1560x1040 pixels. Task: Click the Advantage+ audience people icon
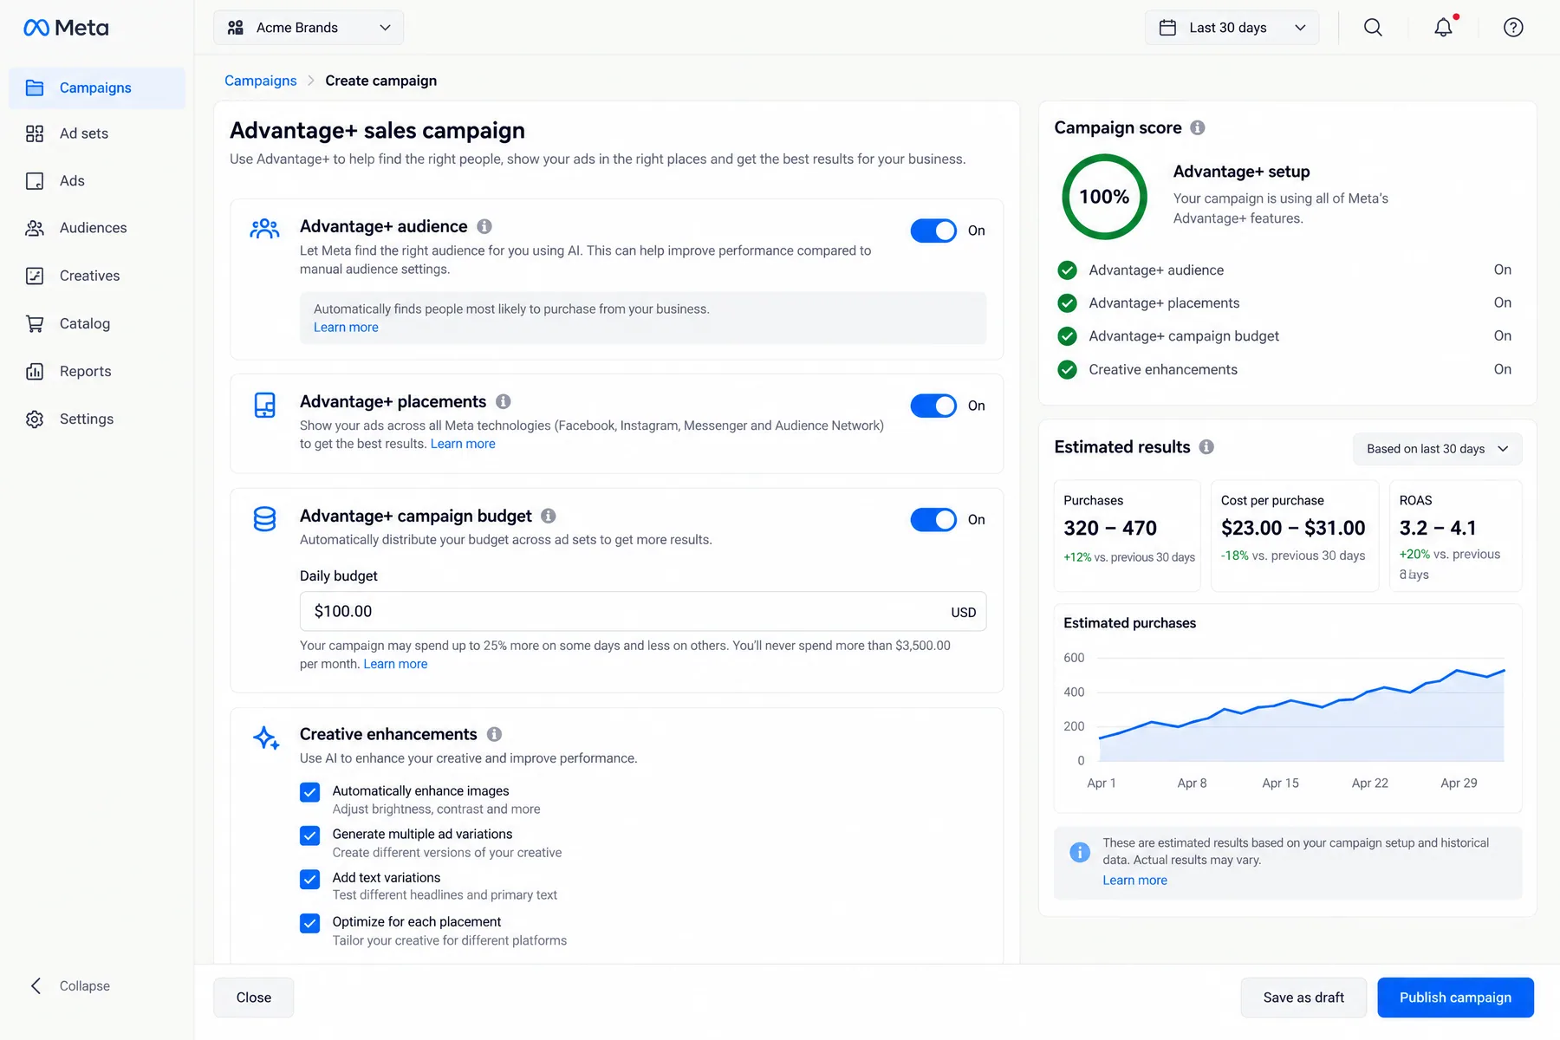264,229
